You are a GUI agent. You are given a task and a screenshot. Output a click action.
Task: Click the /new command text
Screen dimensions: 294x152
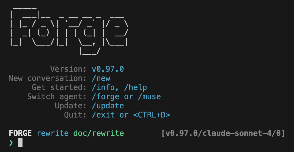tap(101, 78)
